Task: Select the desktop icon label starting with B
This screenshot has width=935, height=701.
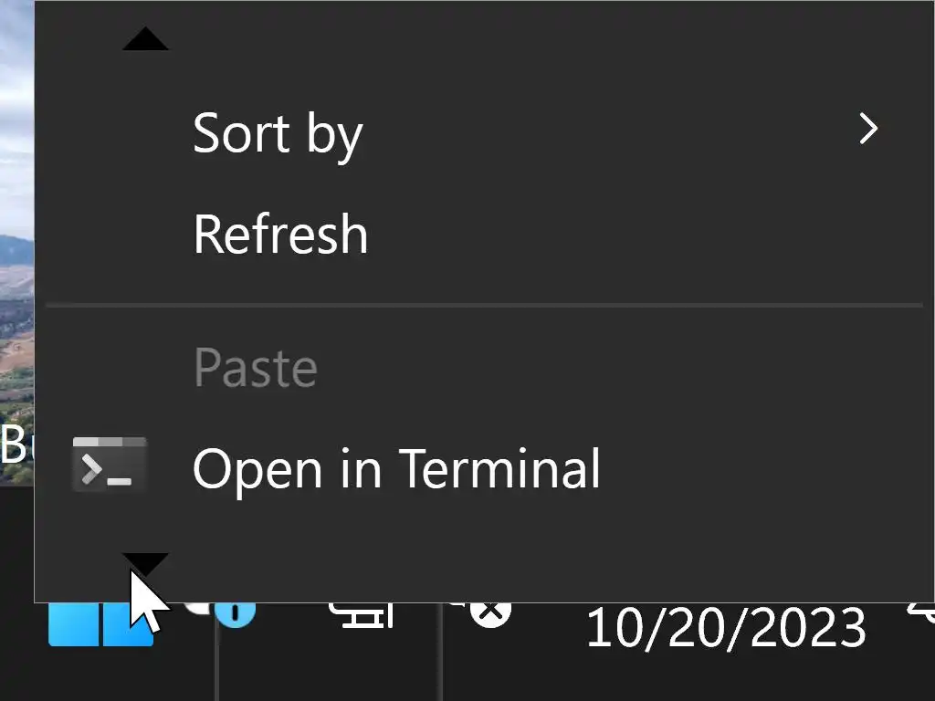Action: tap(15, 445)
